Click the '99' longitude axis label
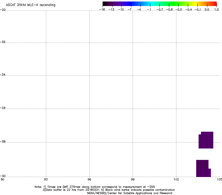This screenshot has width=222, height=195. (x=133, y=179)
